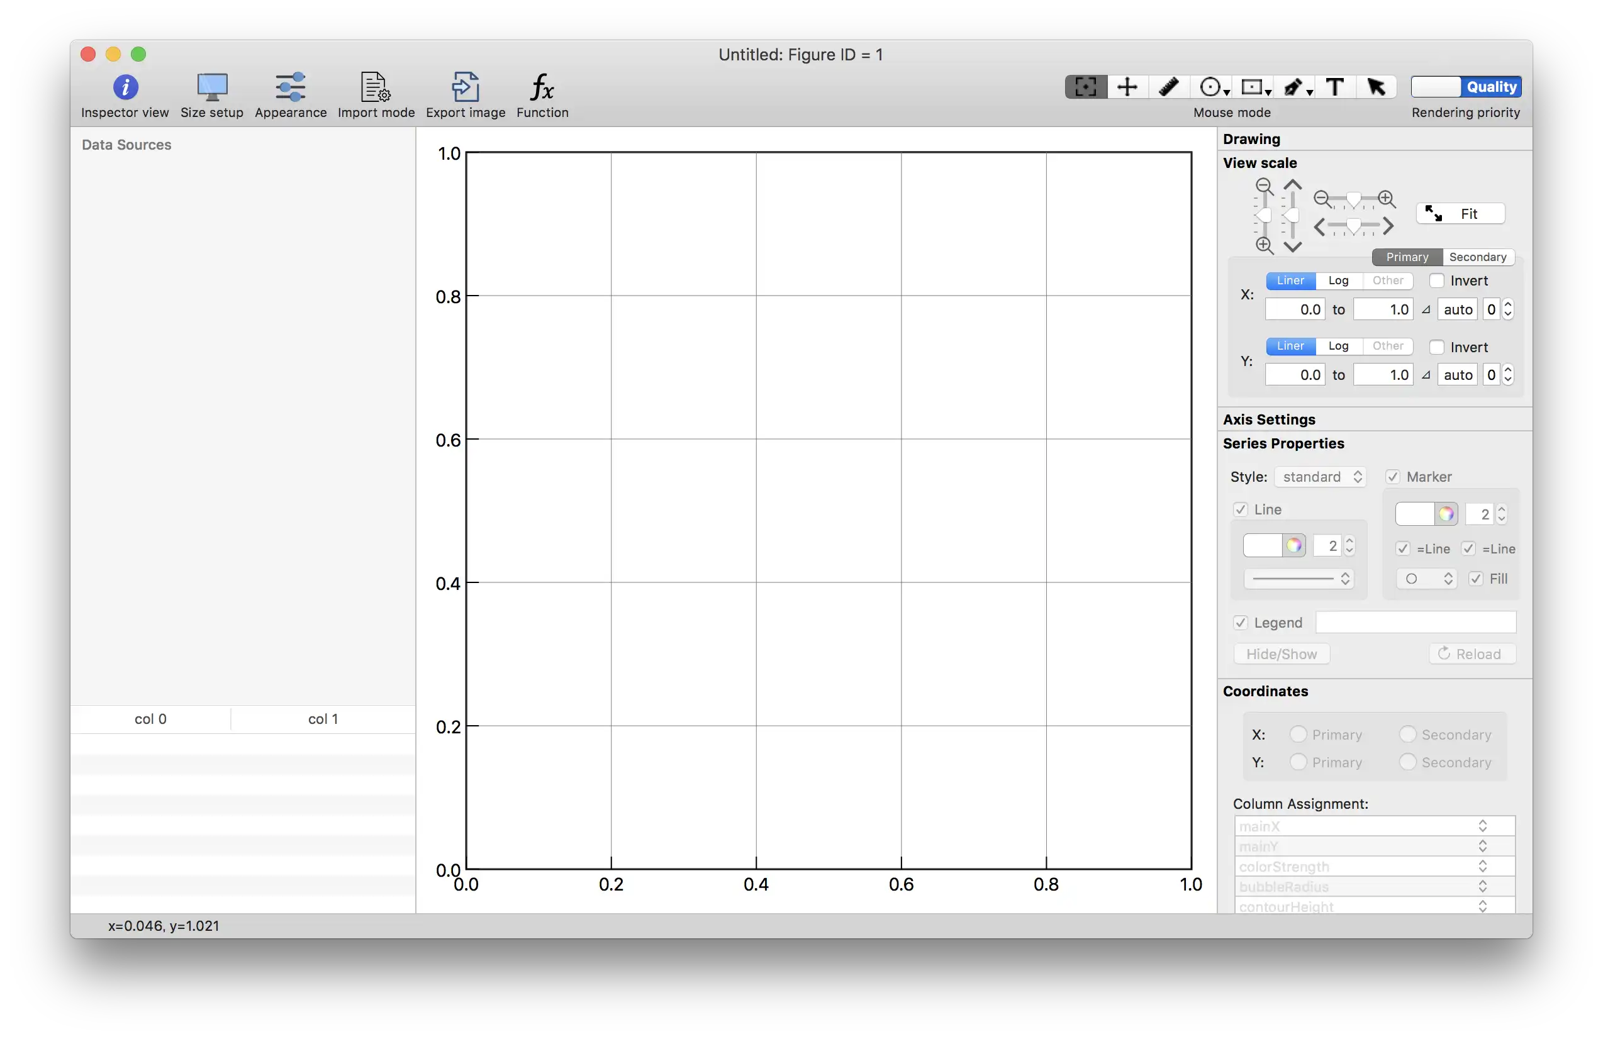Select the Log scale for X axis

click(x=1338, y=280)
